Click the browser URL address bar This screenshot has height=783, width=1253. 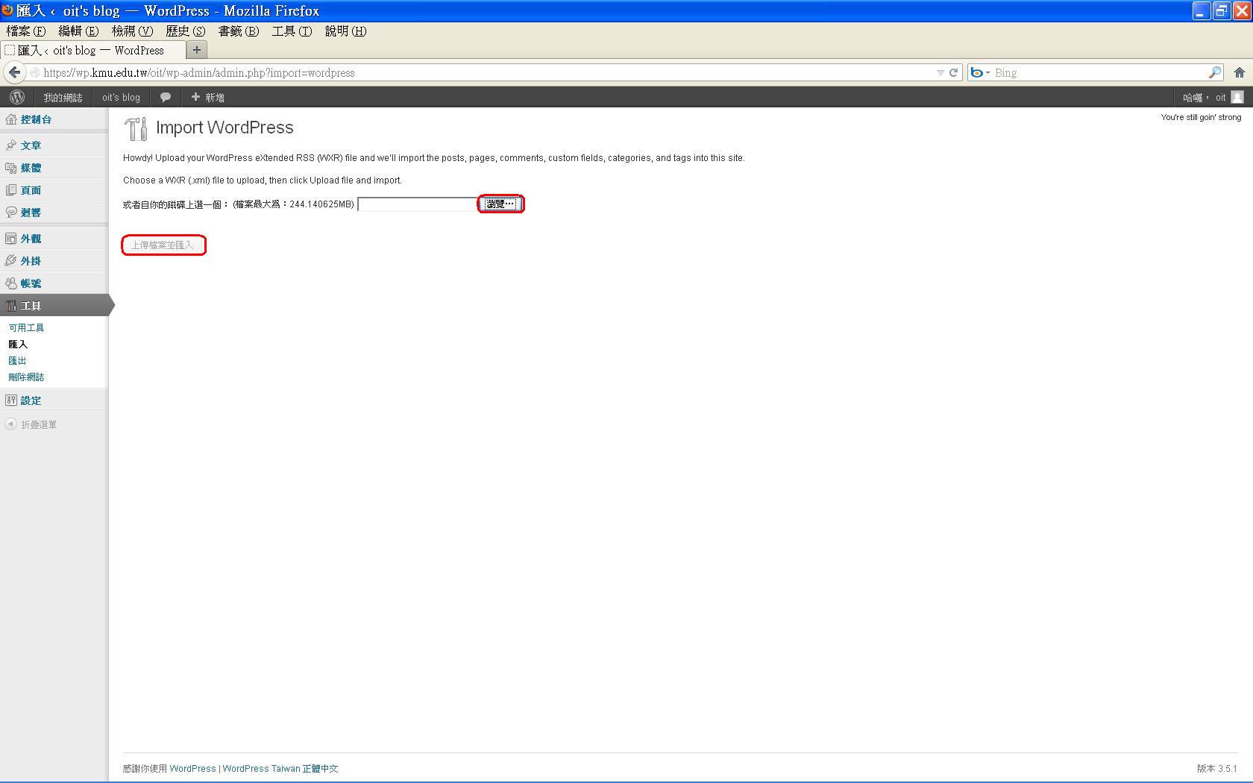click(x=485, y=72)
